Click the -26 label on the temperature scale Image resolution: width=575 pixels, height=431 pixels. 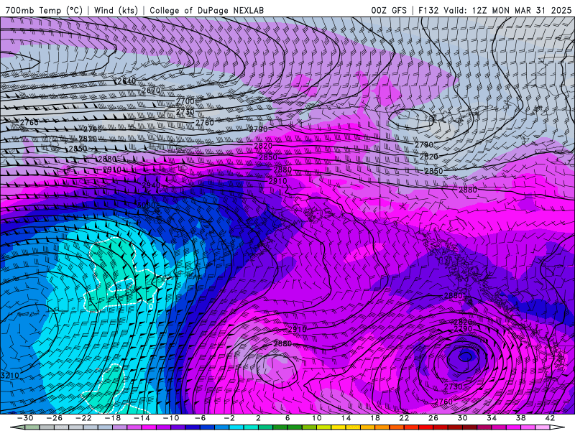click(x=55, y=418)
